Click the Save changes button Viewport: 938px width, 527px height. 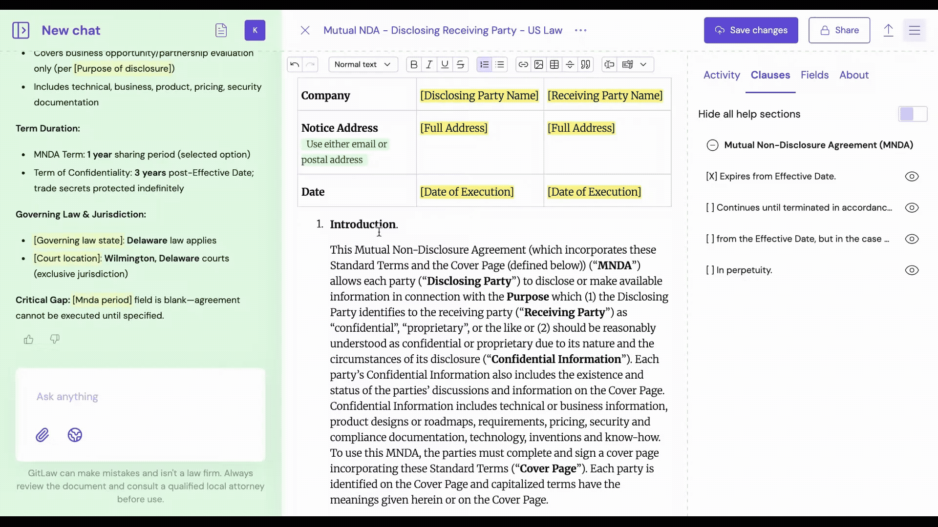[x=751, y=30]
